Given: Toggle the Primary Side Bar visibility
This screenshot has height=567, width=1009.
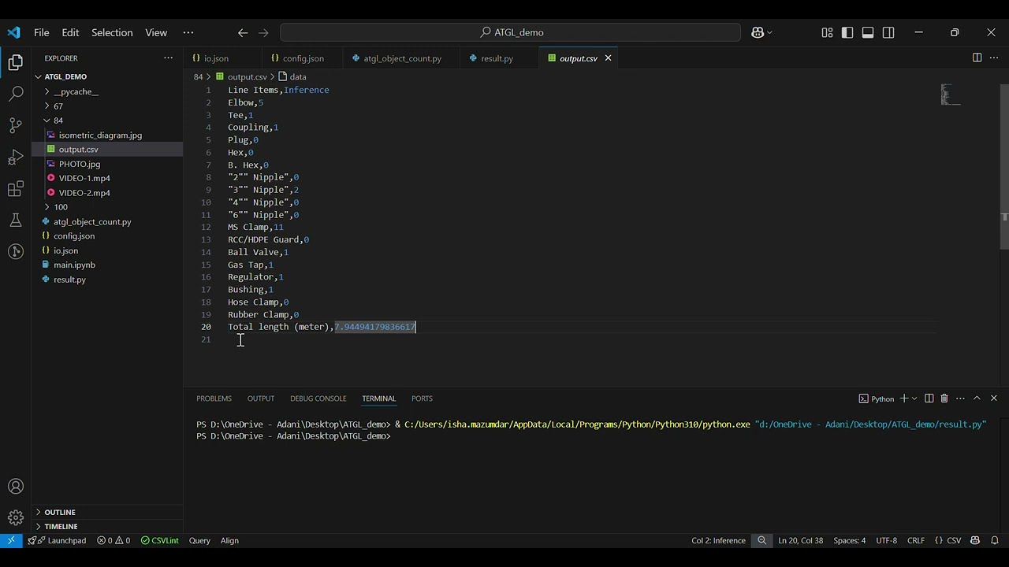Looking at the screenshot, I should [847, 32].
